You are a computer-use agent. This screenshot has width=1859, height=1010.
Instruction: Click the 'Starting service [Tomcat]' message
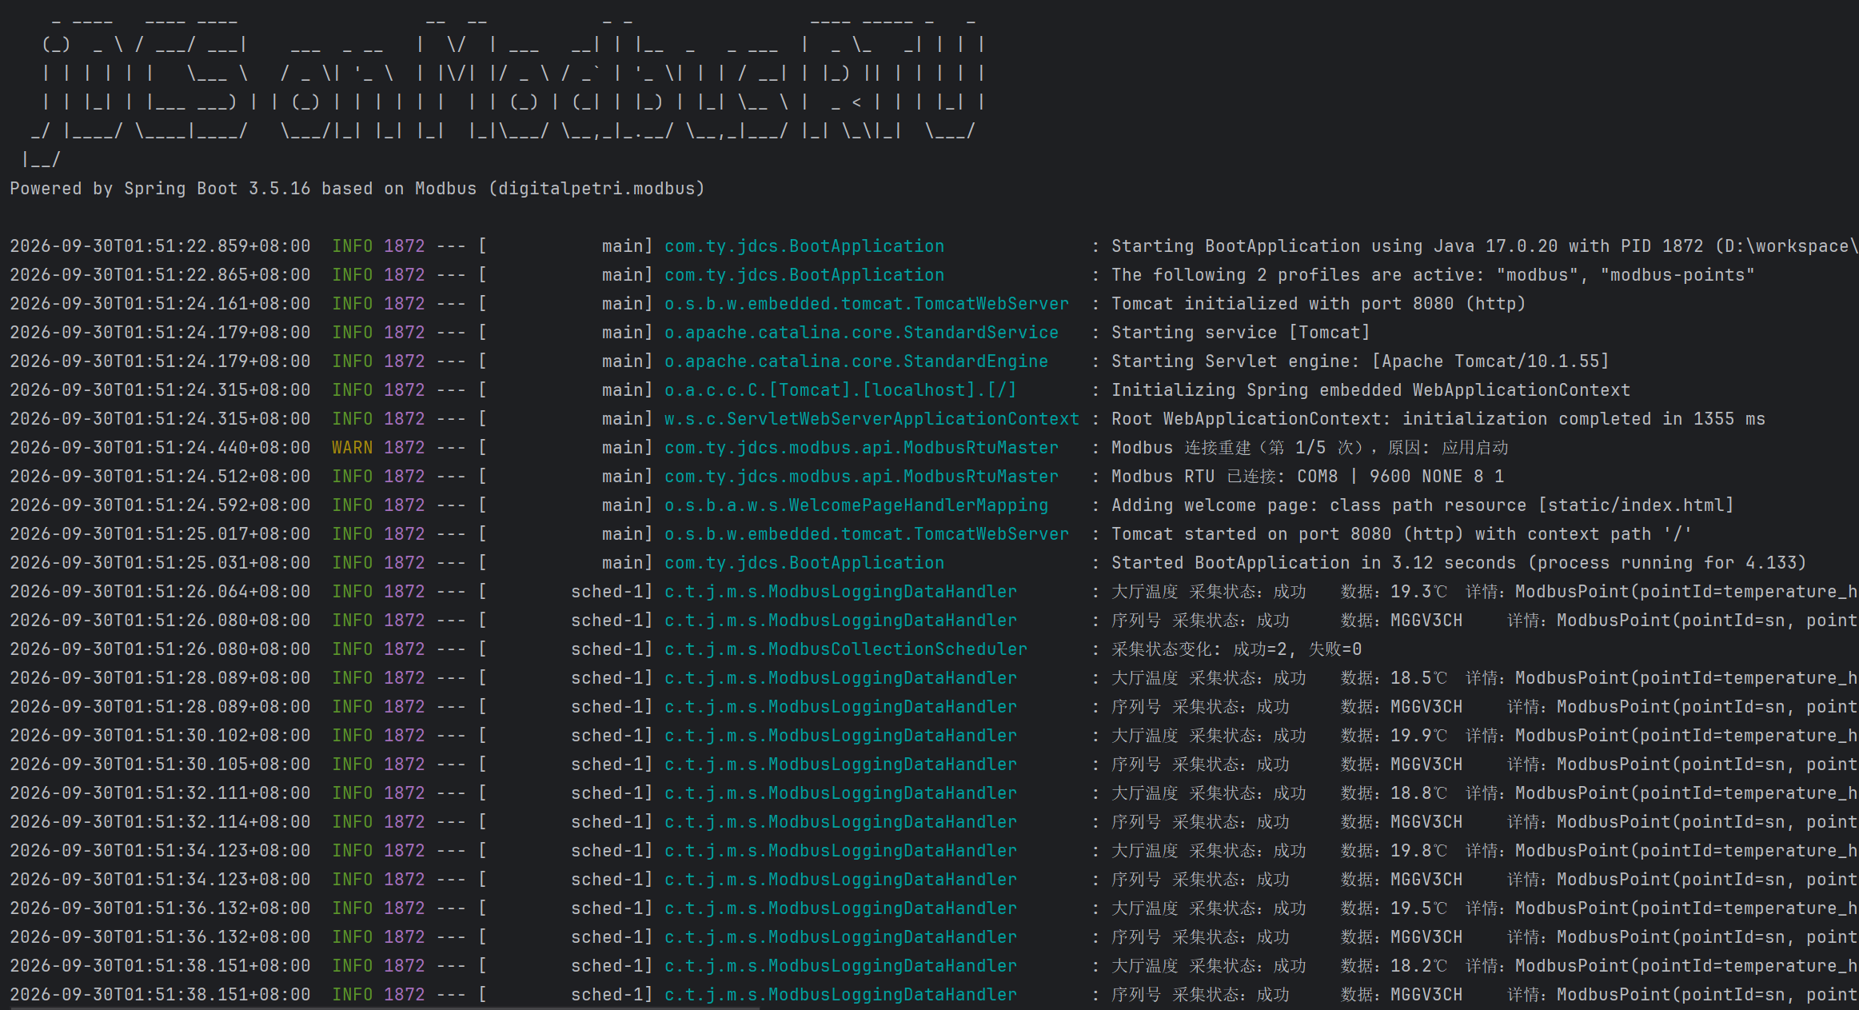[1241, 333]
